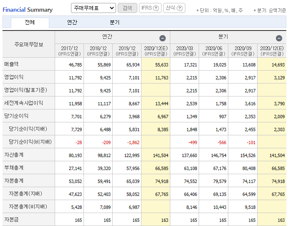
Task: Click the -1,862 non-controlling net income value
Action: (133, 142)
